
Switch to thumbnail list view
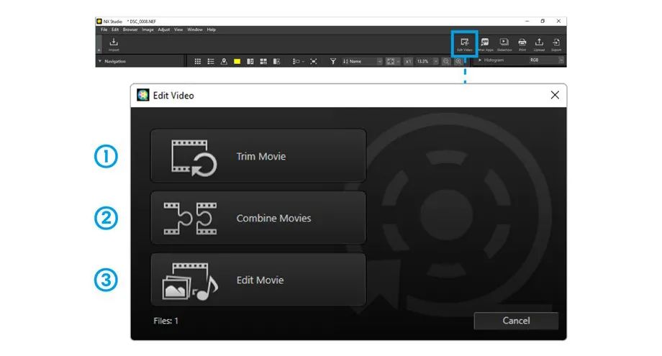click(211, 62)
